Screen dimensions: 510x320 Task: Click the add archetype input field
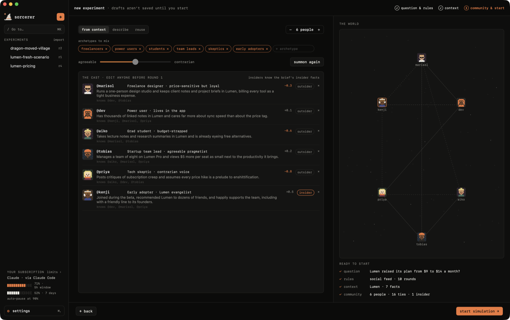pyautogui.click(x=294, y=49)
